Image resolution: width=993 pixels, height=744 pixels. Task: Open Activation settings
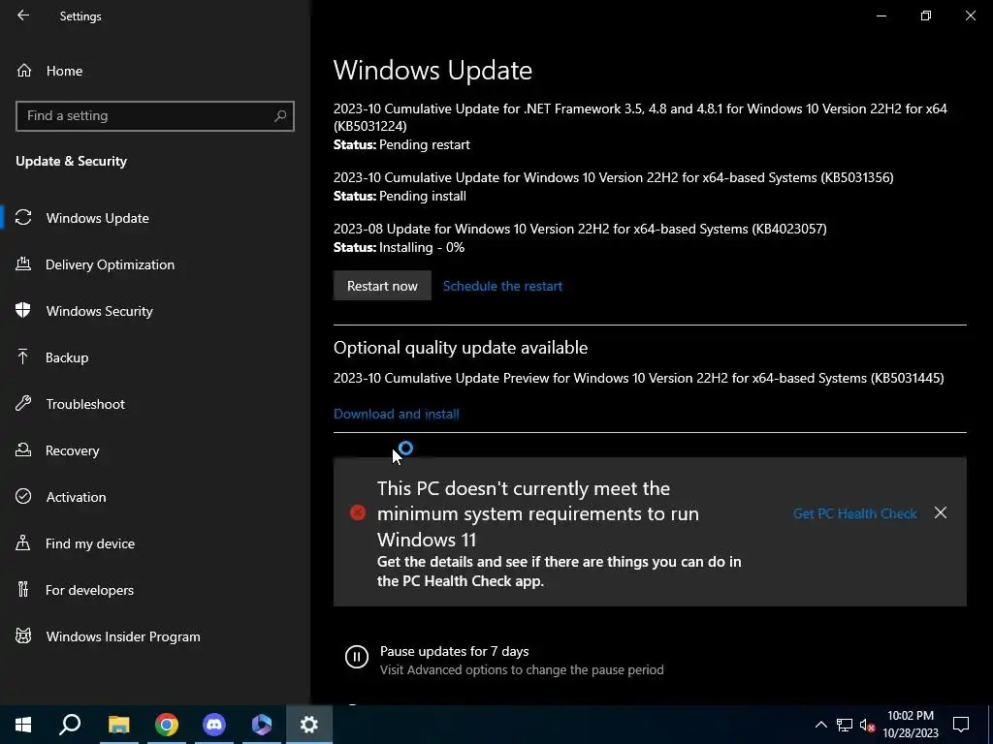(76, 497)
